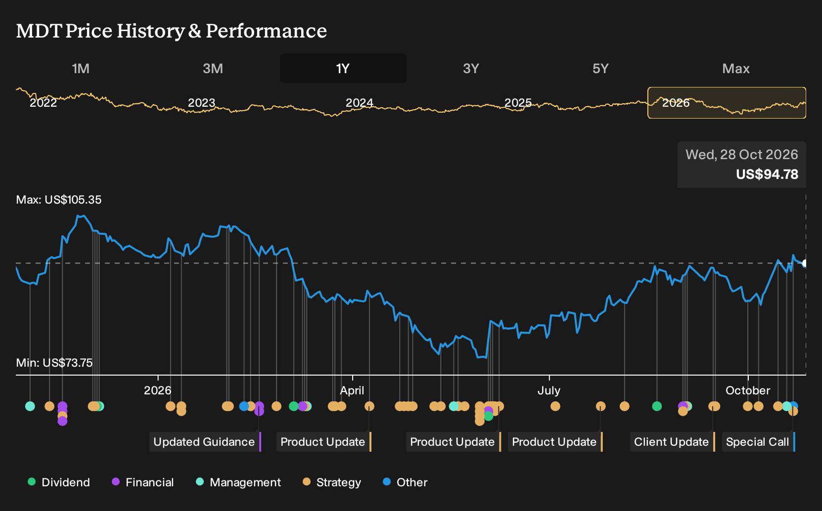Open the Client Update event label

(673, 442)
